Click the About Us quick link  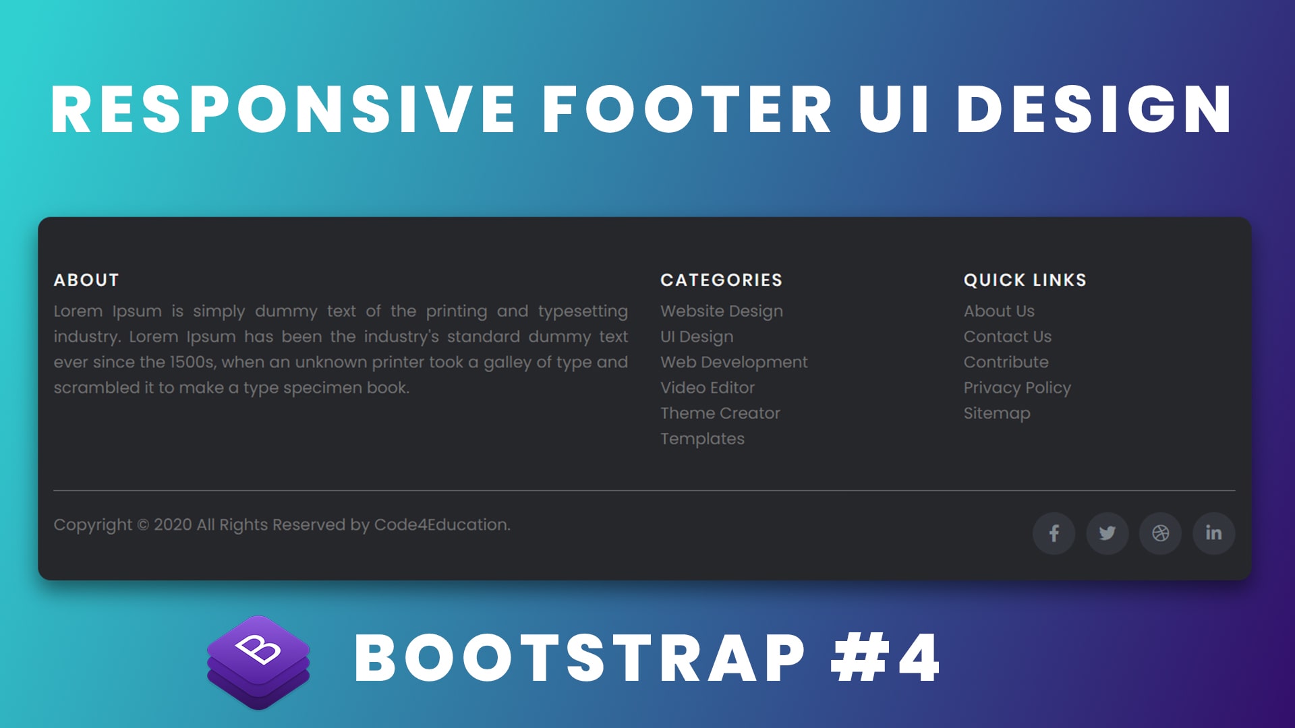[998, 311]
